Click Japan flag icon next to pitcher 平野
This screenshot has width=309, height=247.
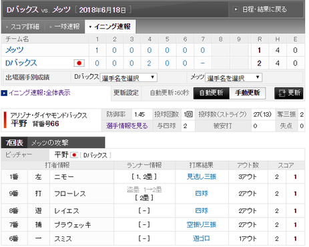tap(74, 155)
